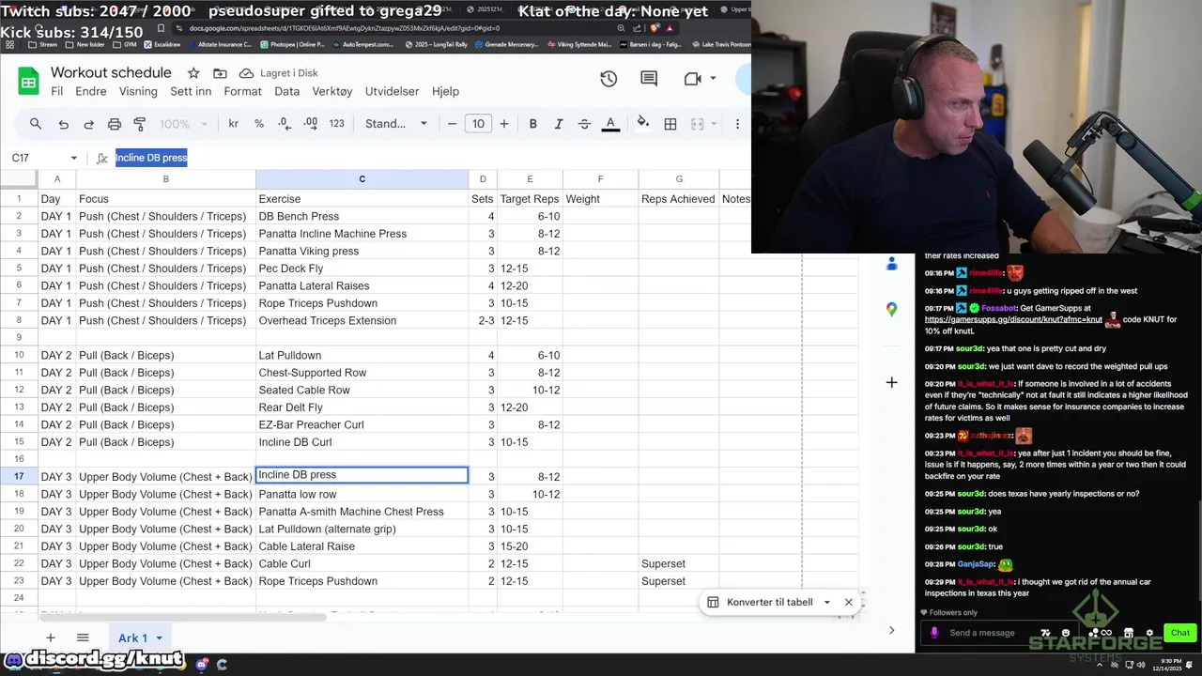This screenshot has width=1202, height=676.
Task: Open version history clock icon
Action: [x=609, y=79]
